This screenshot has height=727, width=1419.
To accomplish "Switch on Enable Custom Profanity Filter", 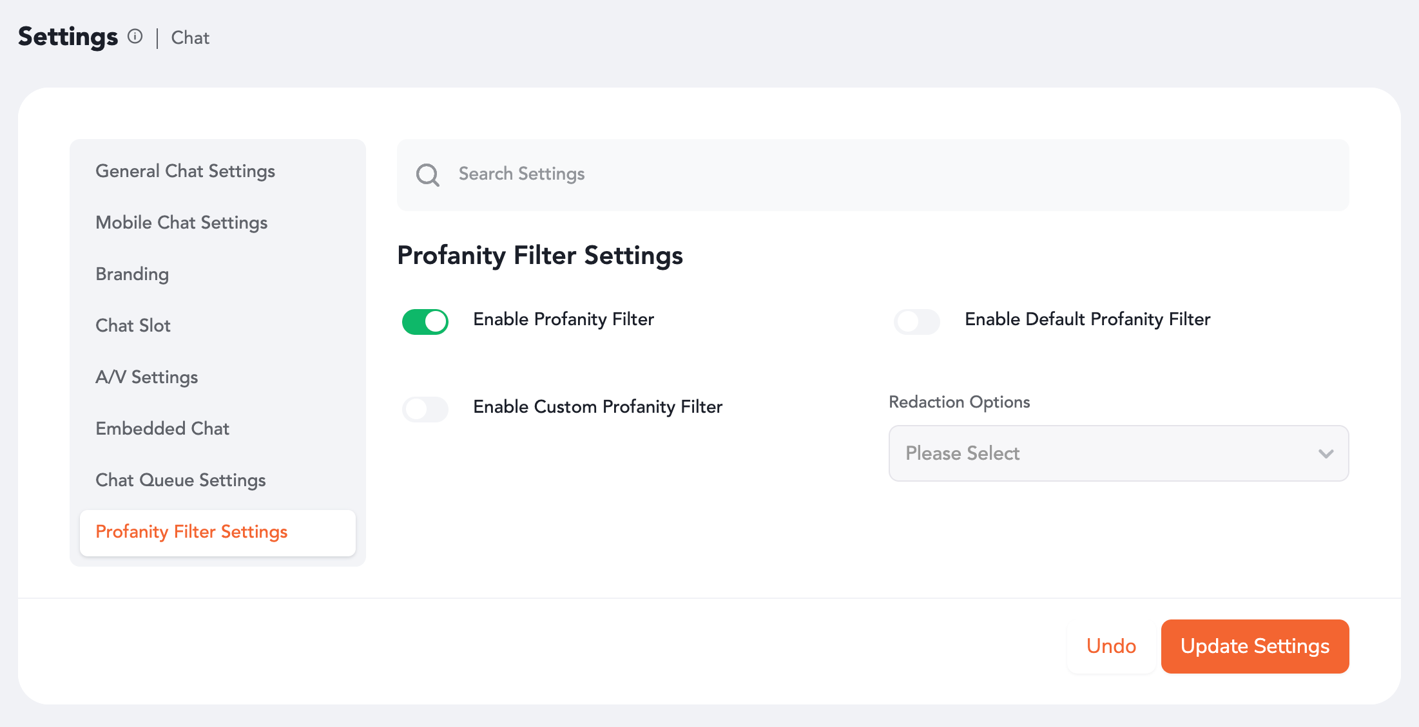I will (425, 409).
